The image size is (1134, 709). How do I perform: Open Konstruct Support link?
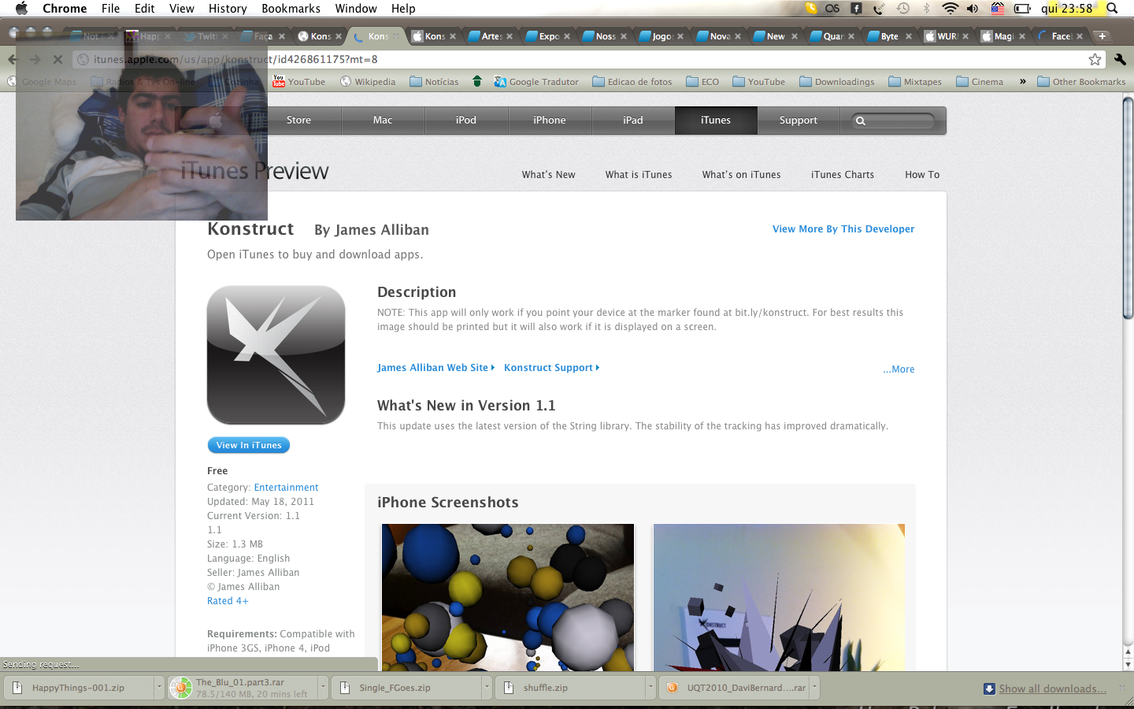point(551,368)
